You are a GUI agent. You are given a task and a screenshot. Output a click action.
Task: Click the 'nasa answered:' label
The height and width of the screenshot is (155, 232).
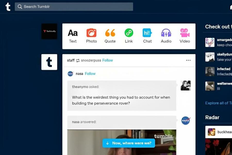click(84, 122)
